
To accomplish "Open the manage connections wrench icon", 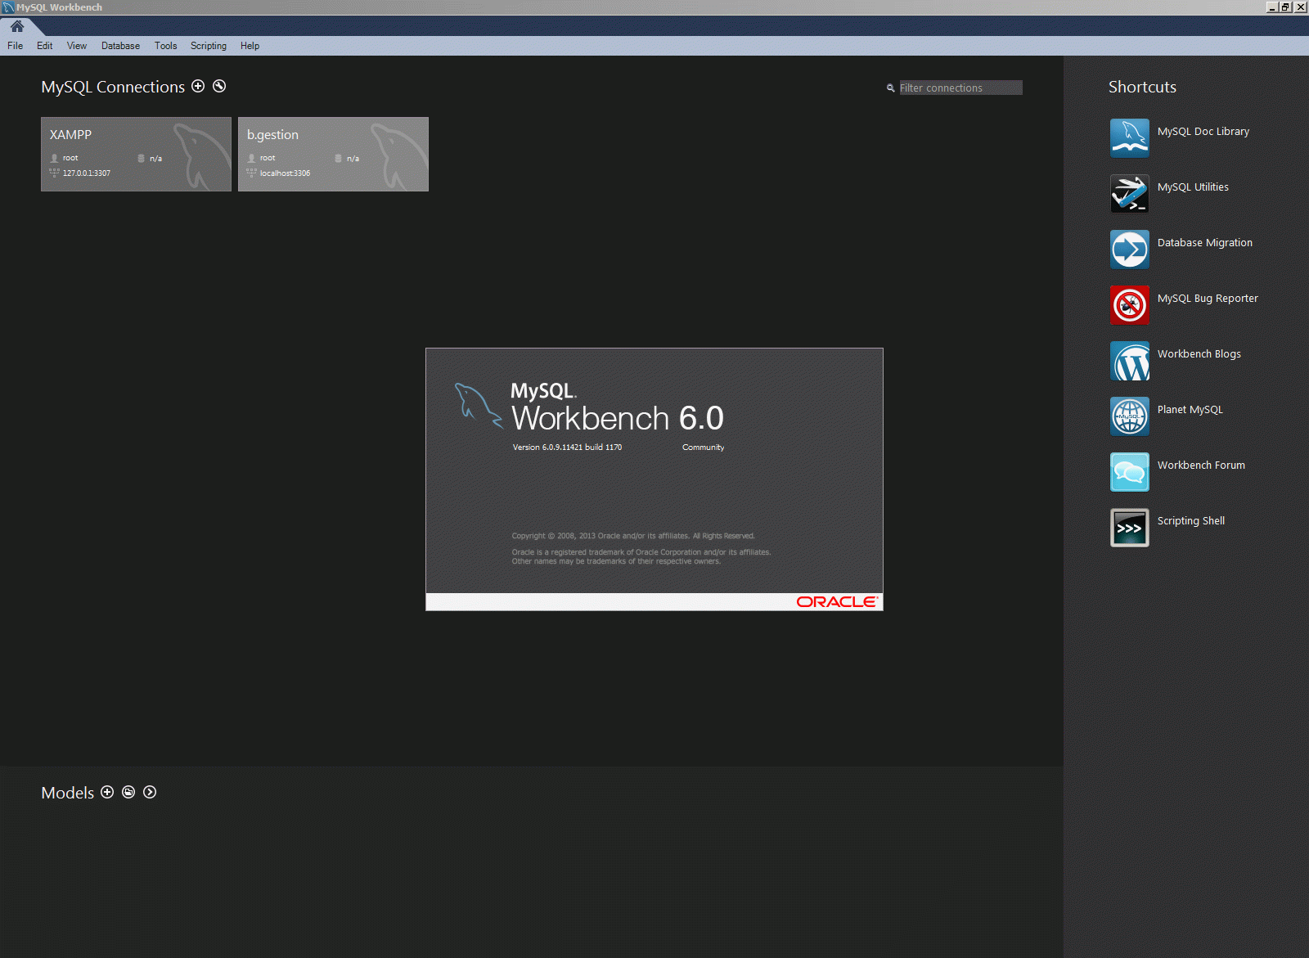I will pos(219,86).
